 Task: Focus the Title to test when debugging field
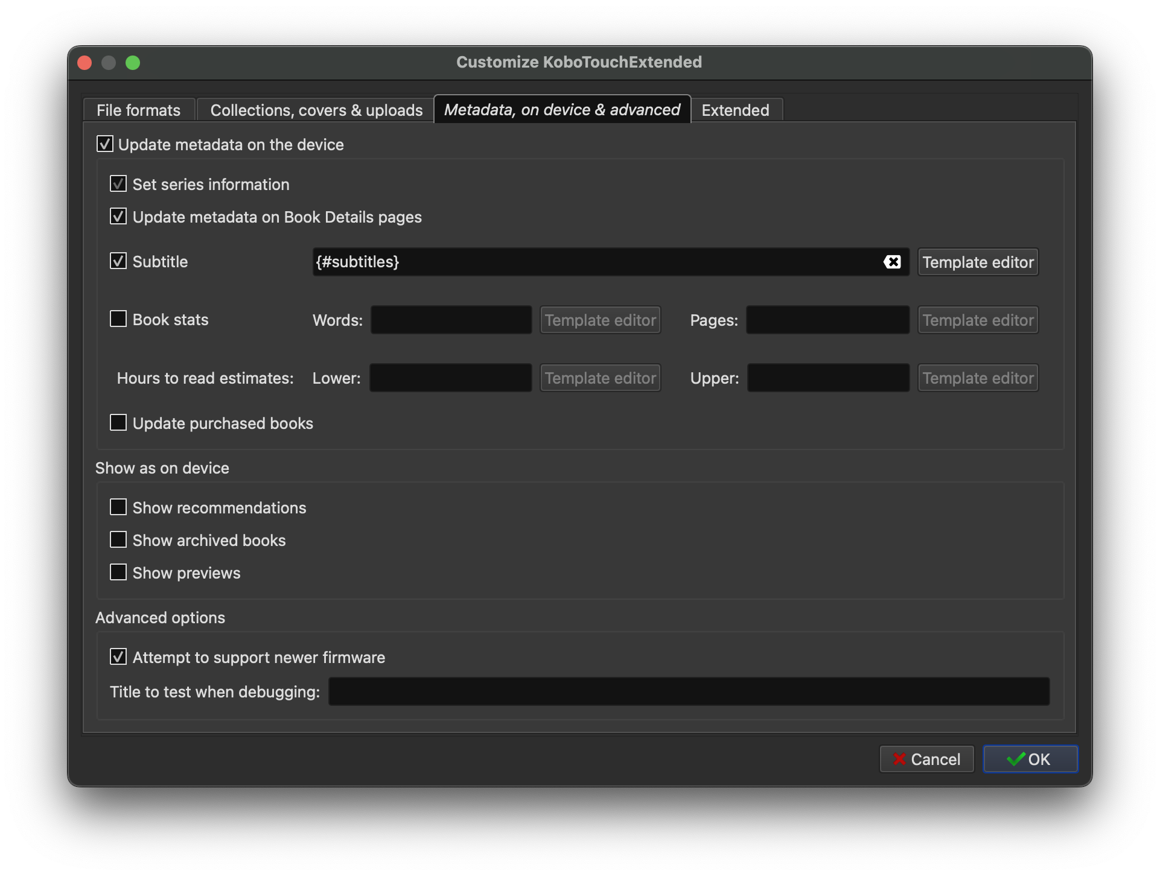[689, 691]
